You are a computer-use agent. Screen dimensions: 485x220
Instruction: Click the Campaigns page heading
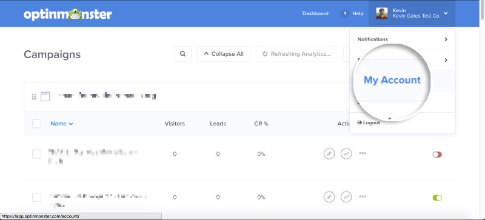click(52, 55)
